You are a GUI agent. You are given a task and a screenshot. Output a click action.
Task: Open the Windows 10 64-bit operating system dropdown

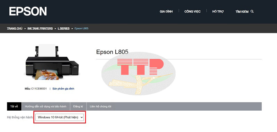click(x=60, y=117)
